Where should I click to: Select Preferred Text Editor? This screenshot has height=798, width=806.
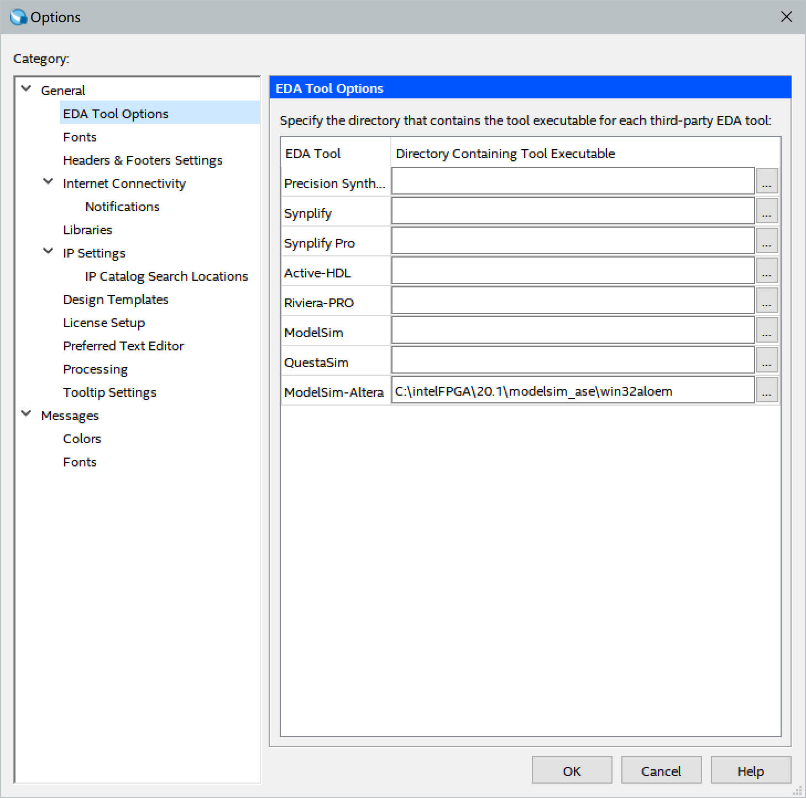pyautogui.click(x=123, y=345)
